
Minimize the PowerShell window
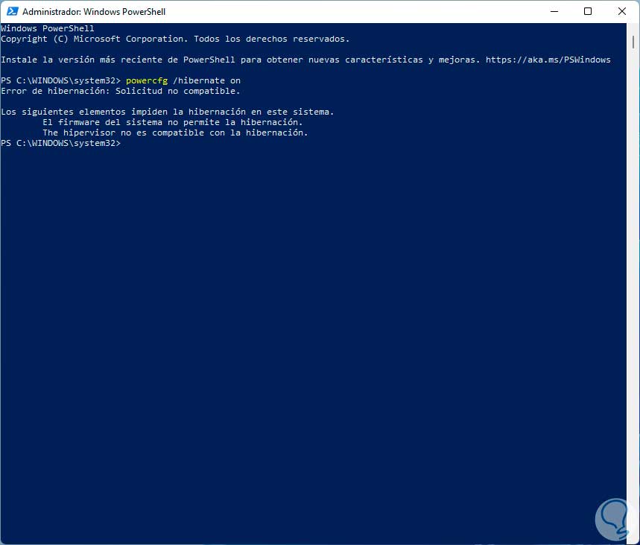click(x=554, y=11)
